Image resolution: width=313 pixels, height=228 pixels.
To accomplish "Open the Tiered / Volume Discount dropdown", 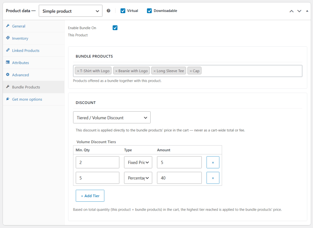I will pos(112,117).
